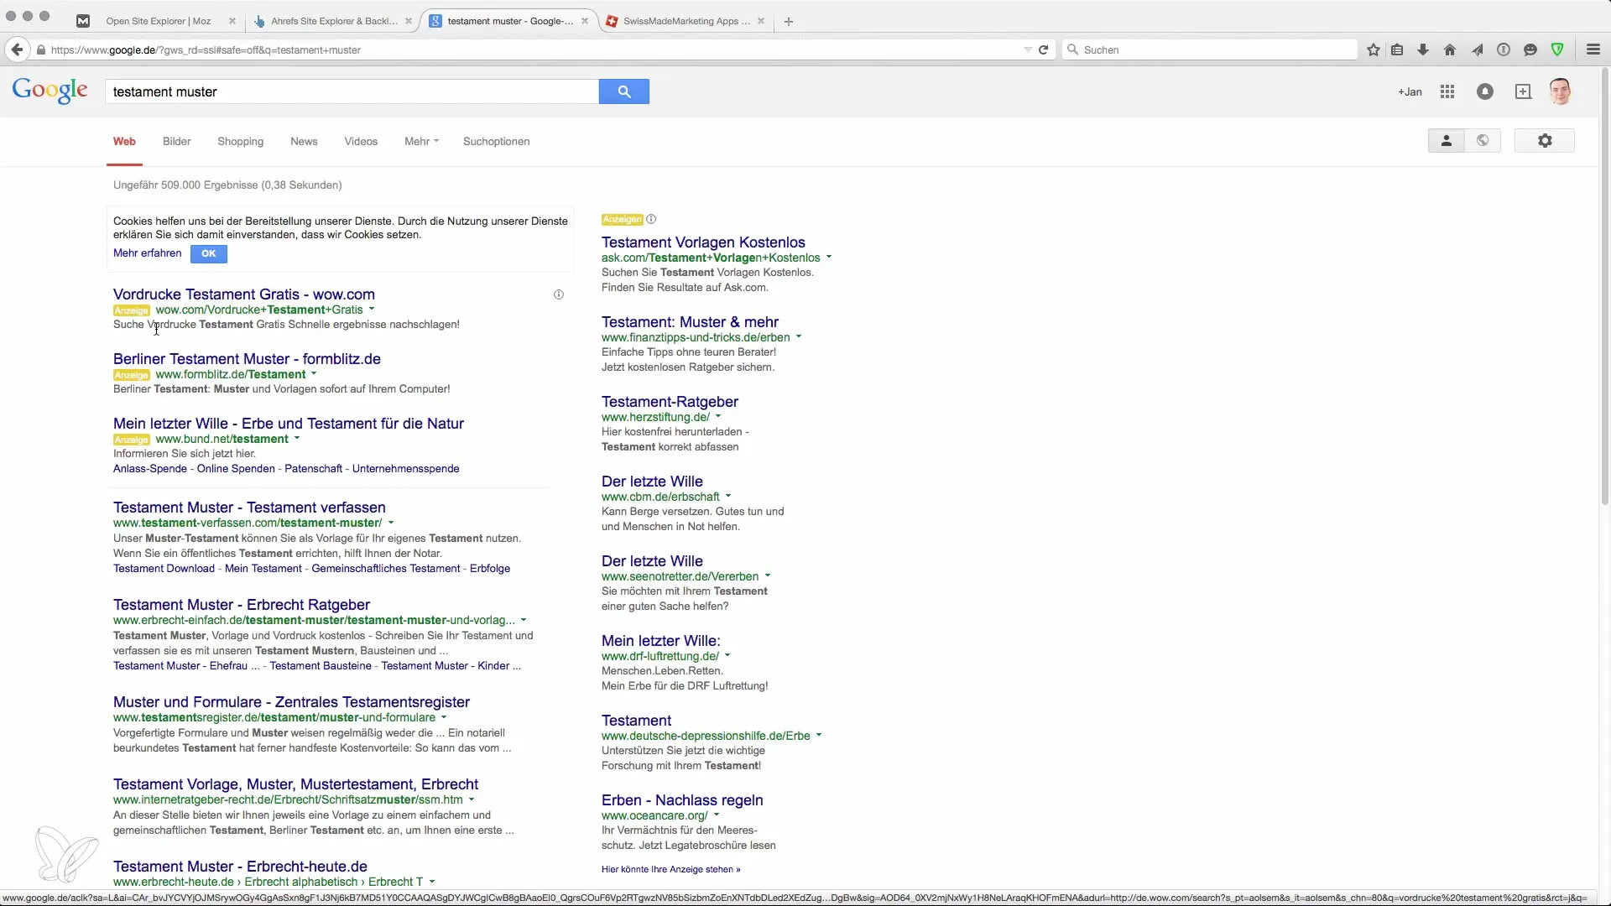The height and width of the screenshot is (906, 1611).
Task: Click the padlock site identity icon
Action: (40, 49)
